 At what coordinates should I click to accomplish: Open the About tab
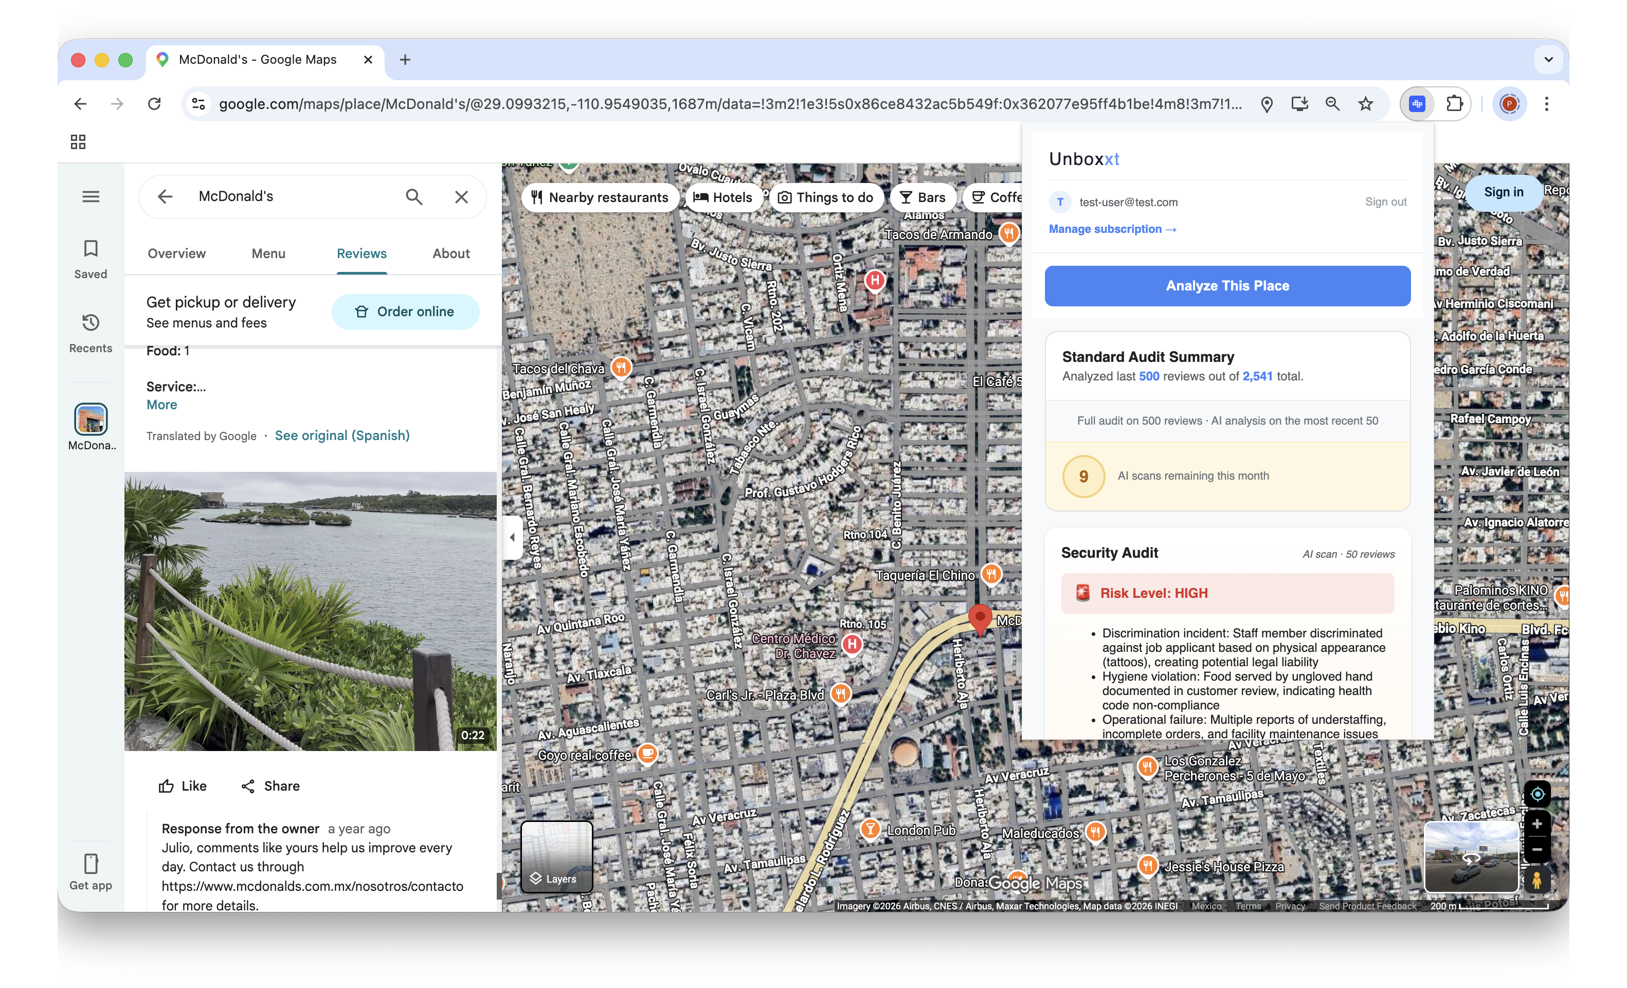[451, 253]
